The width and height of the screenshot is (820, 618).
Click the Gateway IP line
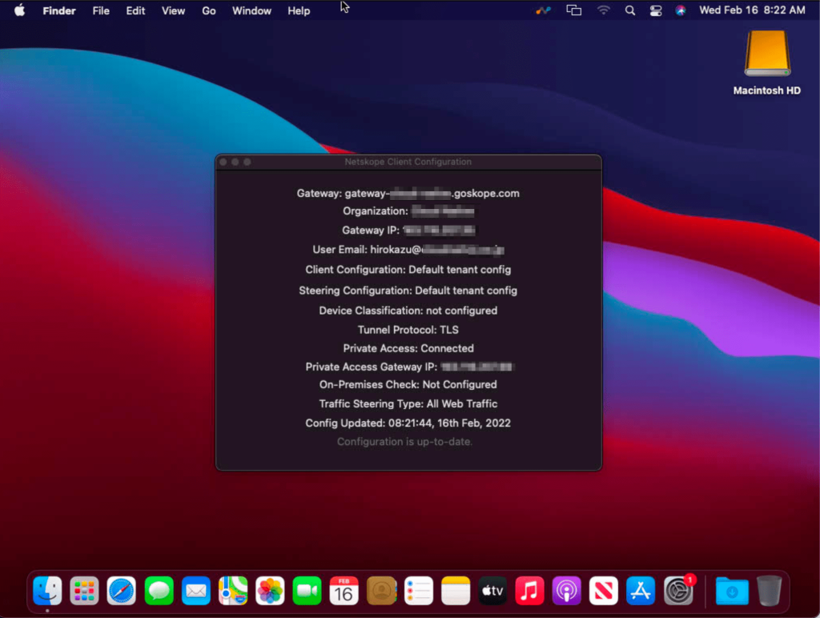tap(408, 230)
